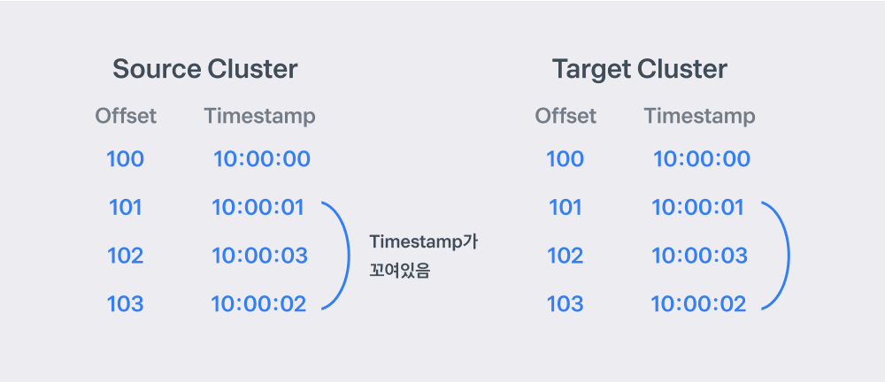Click timestamp 10:00:02 in Target Cluster
This screenshot has width=885, height=382.
[699, 304]
